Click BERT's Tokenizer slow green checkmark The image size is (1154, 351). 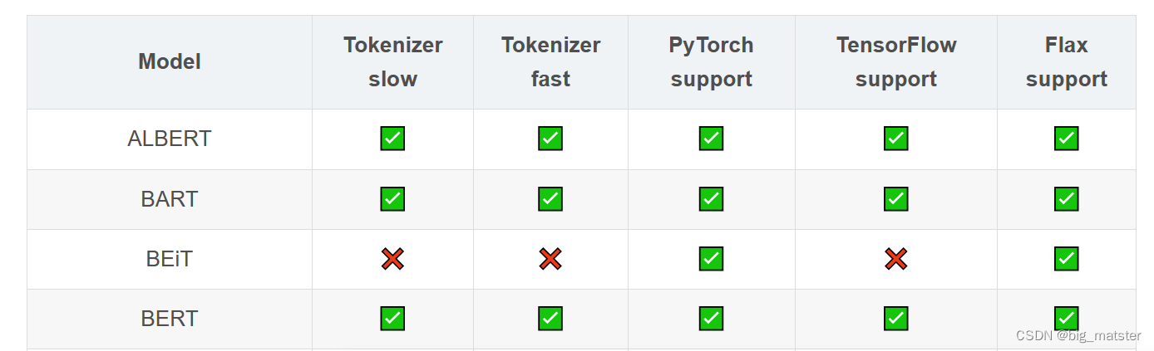click(392, 319)
